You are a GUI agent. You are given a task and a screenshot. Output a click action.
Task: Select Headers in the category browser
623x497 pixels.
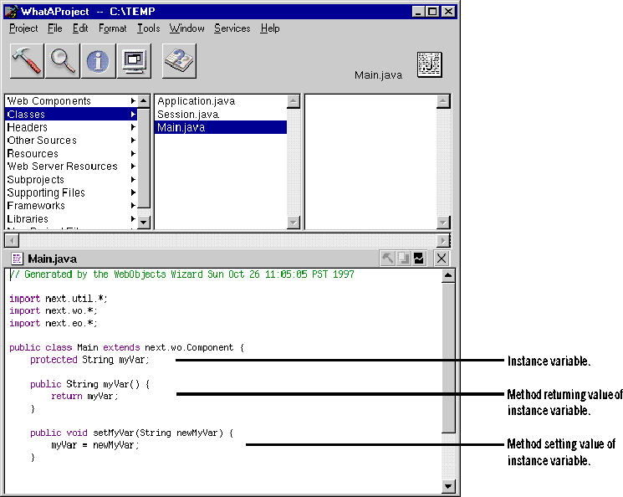tap(28, 127)
